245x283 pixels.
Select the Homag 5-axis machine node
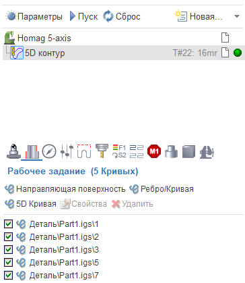coord(44,38)
